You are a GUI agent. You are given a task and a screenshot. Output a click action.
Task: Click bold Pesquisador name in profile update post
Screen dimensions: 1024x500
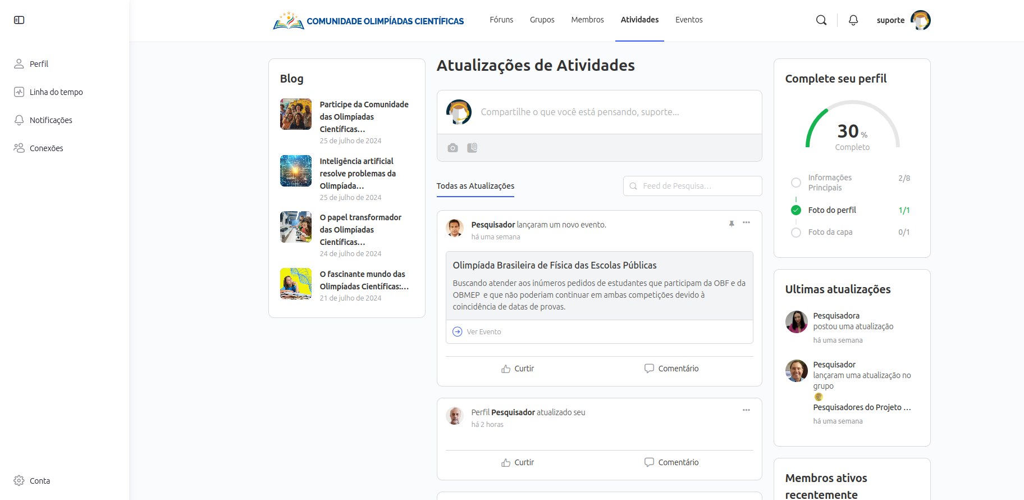513,412
